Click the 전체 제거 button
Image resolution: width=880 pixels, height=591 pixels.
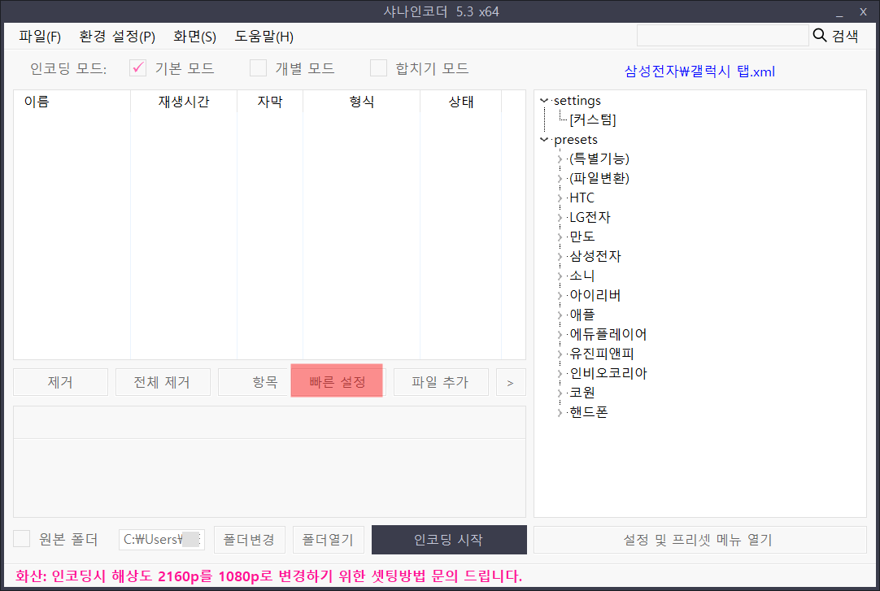(x=163, y=382)
